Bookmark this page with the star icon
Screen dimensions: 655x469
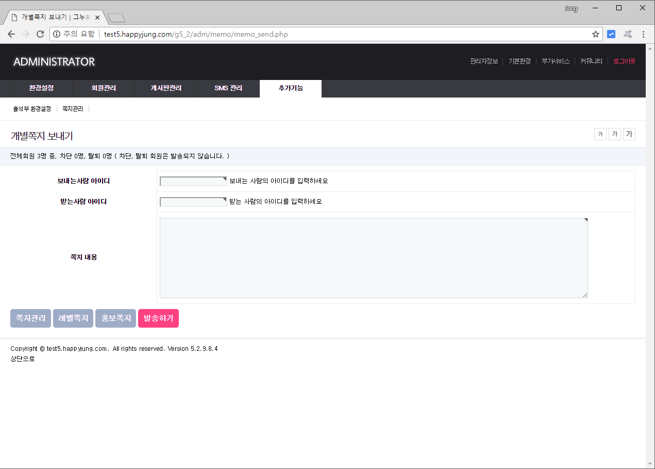[x=596, y=35]
